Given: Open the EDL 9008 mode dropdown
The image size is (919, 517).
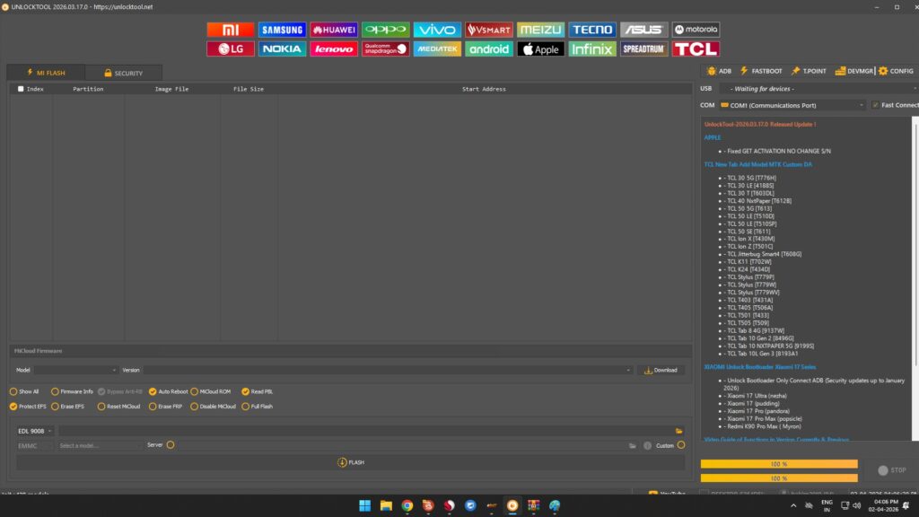Looking at the screenshot, I should [35, 431].
